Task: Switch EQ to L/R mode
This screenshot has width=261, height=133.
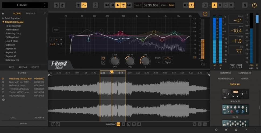Action: click(x=52, y=44)
